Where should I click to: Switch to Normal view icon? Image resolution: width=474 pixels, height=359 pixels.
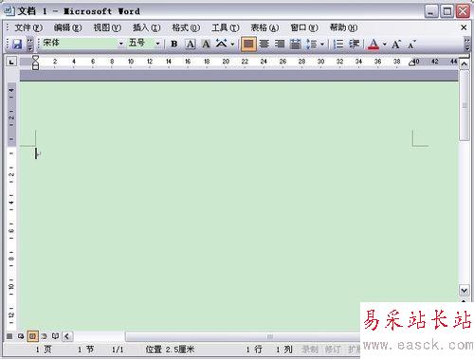click(9, 336)
